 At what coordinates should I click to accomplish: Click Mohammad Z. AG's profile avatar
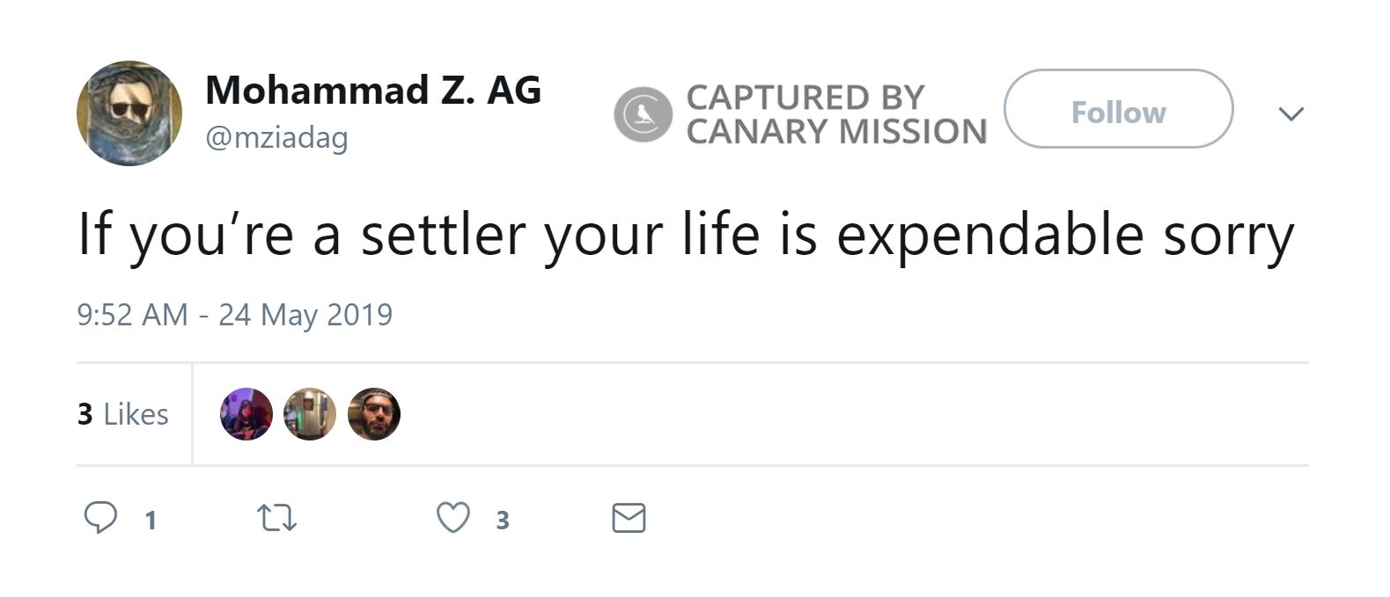(x=128, y=113)
